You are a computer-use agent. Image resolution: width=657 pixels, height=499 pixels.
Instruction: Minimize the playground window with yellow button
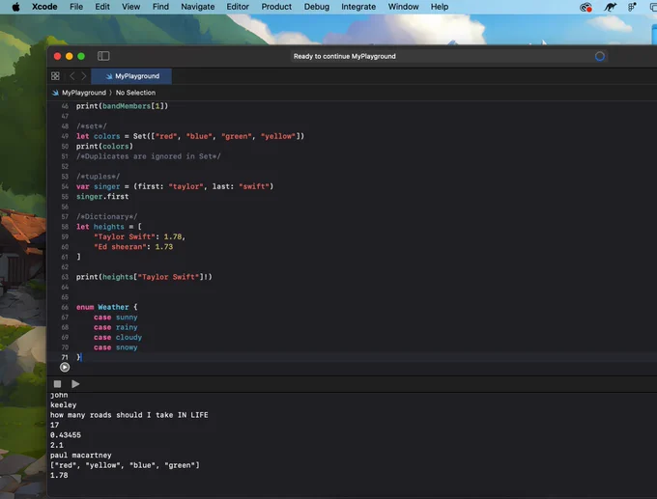click(x=70, y=56)
